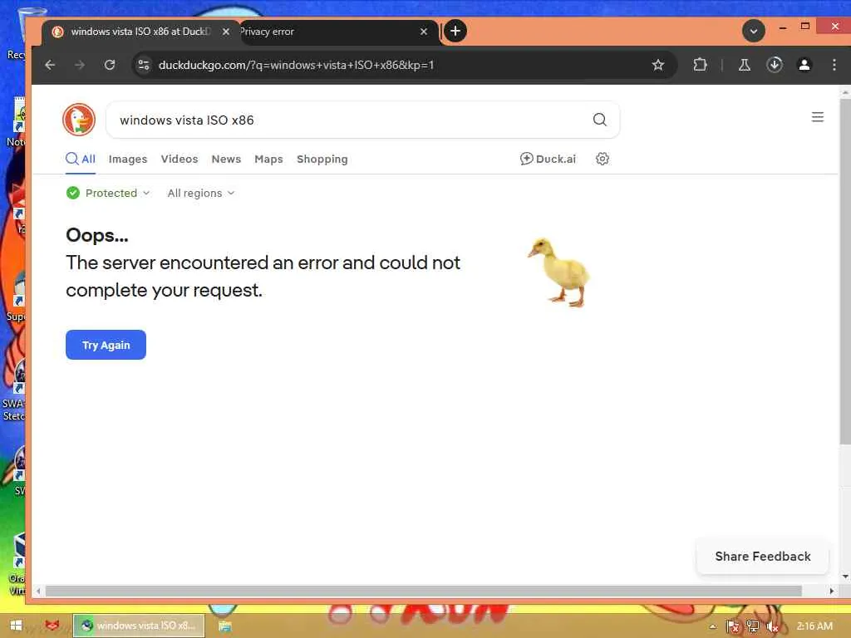This screenshot has width=851, height=638.
Task: Close the windows vista ISO tab
Action: 226,32
